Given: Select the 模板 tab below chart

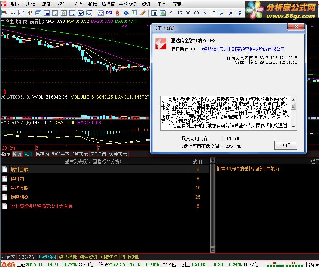Looking at the screenshot, I should [17, 154].
